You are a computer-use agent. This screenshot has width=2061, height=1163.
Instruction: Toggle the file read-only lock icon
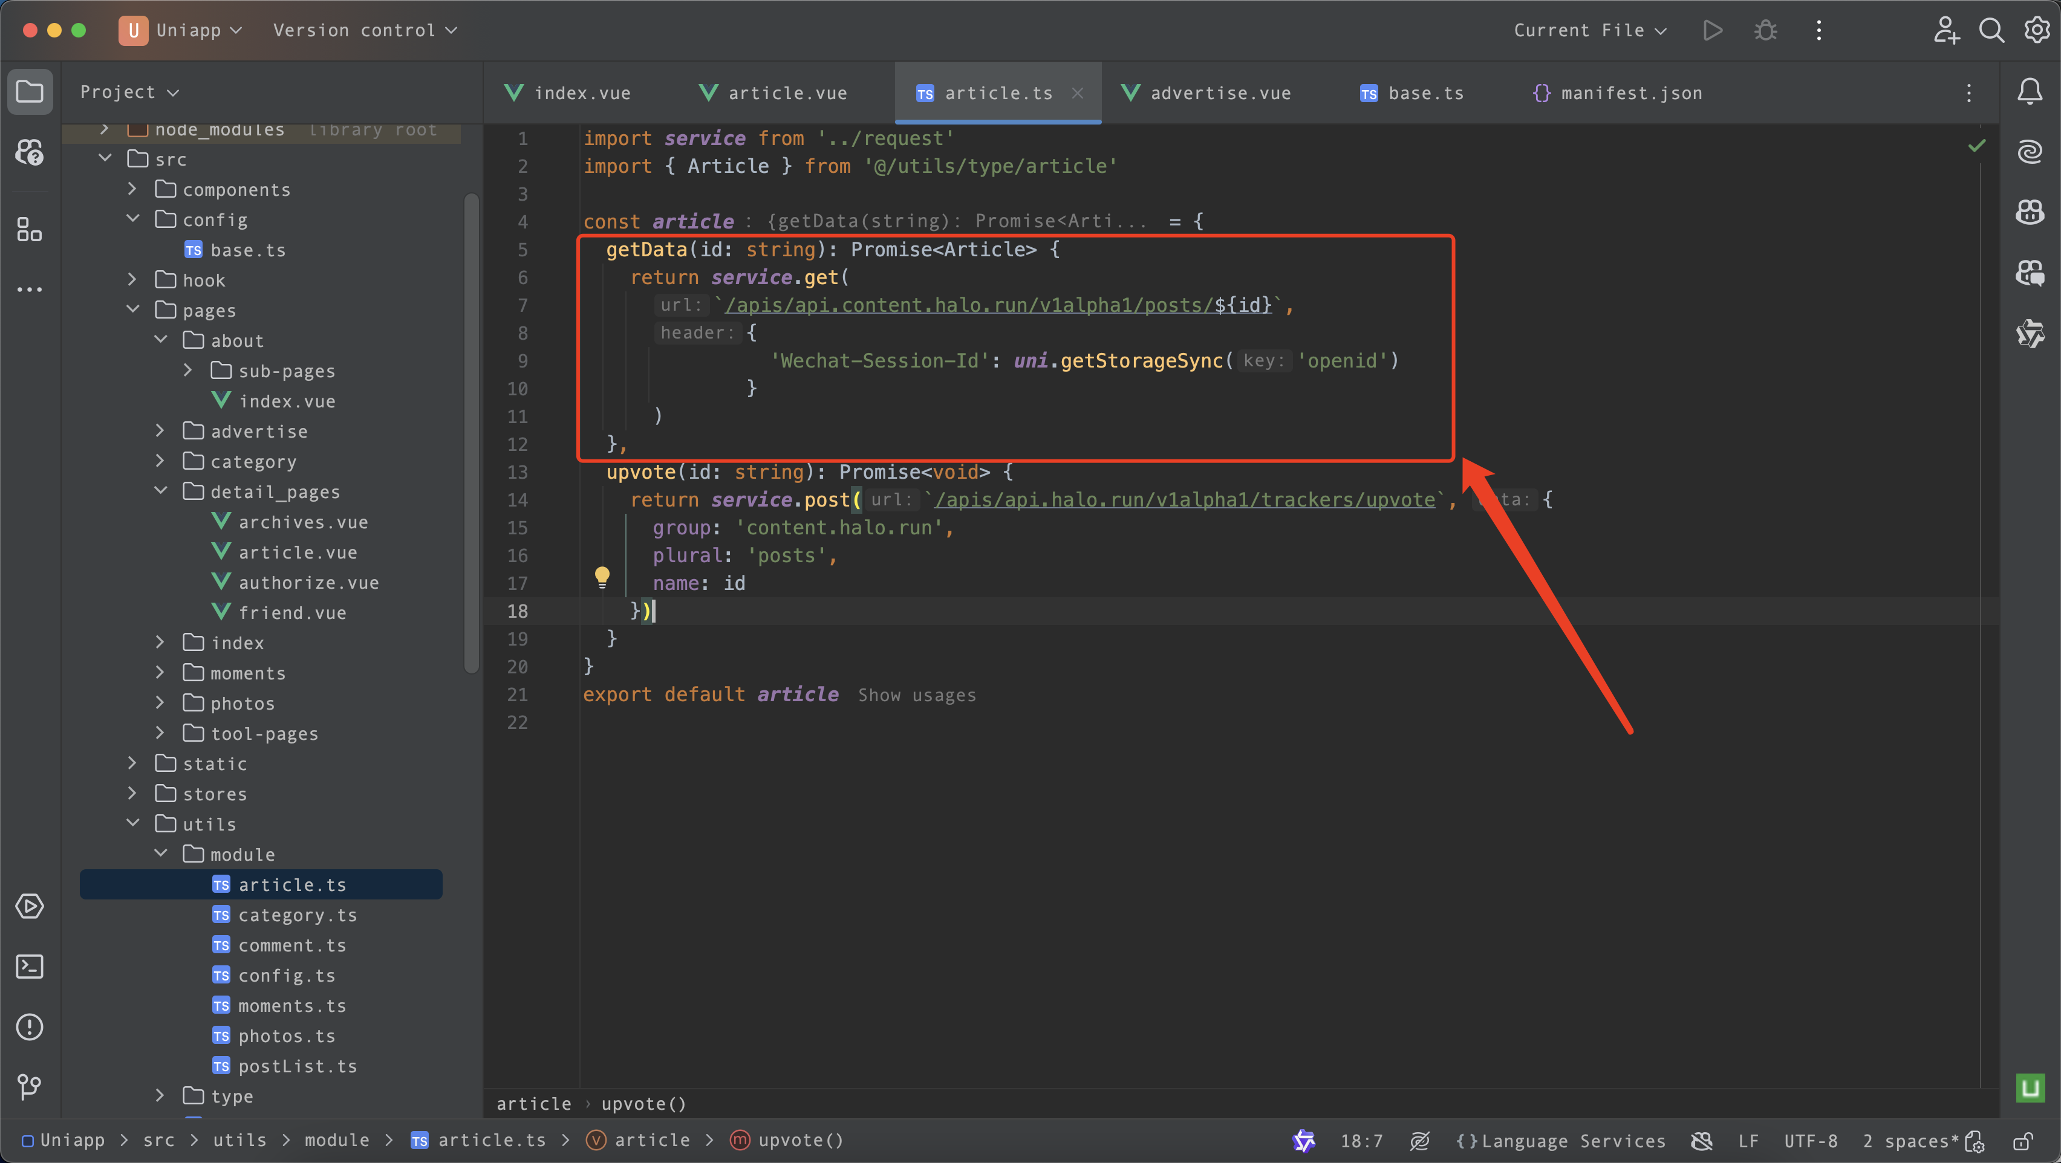2024,1141
